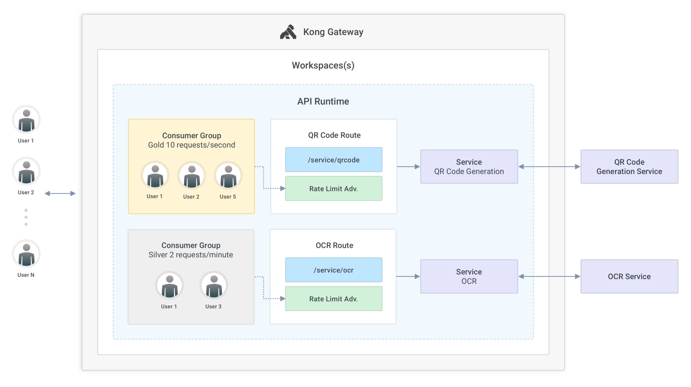Screen dimensions: 691x387
Task: Select User 3 in Silver consumer group
Action: tap(214, 285)
